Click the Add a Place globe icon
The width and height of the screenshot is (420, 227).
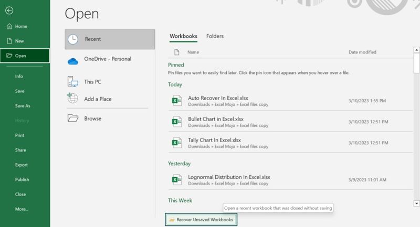[72, 98]
